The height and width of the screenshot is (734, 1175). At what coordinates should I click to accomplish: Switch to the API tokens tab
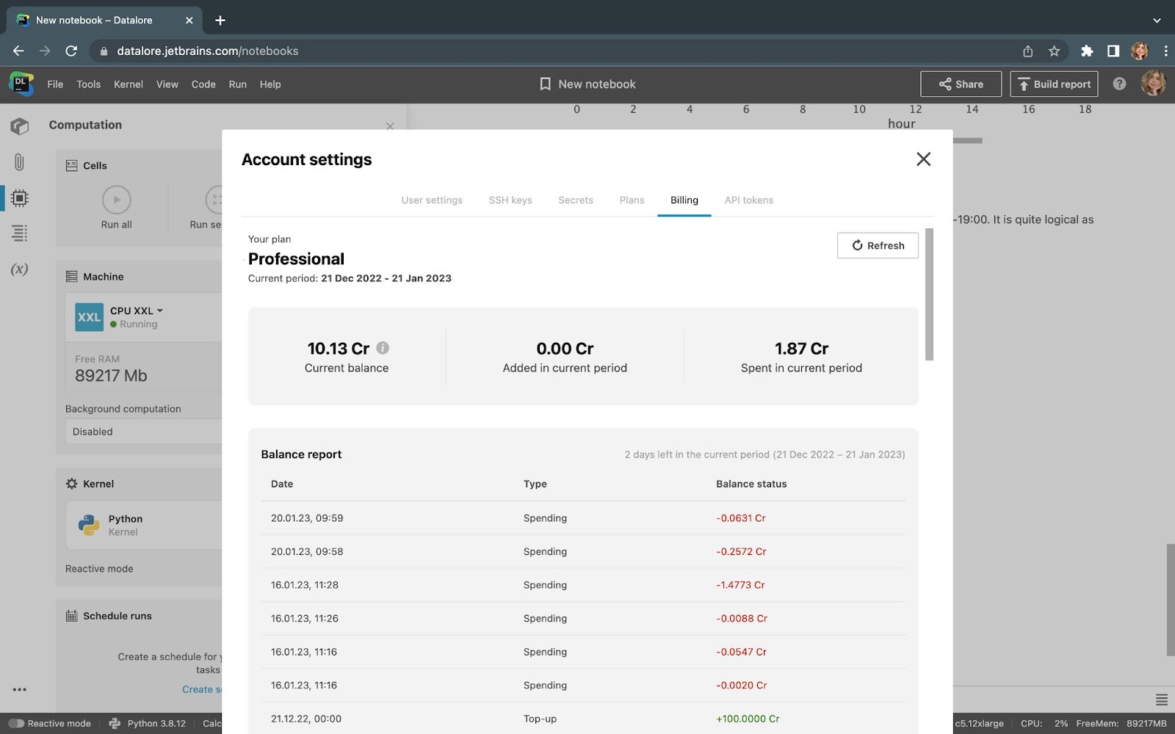point(749,200)
